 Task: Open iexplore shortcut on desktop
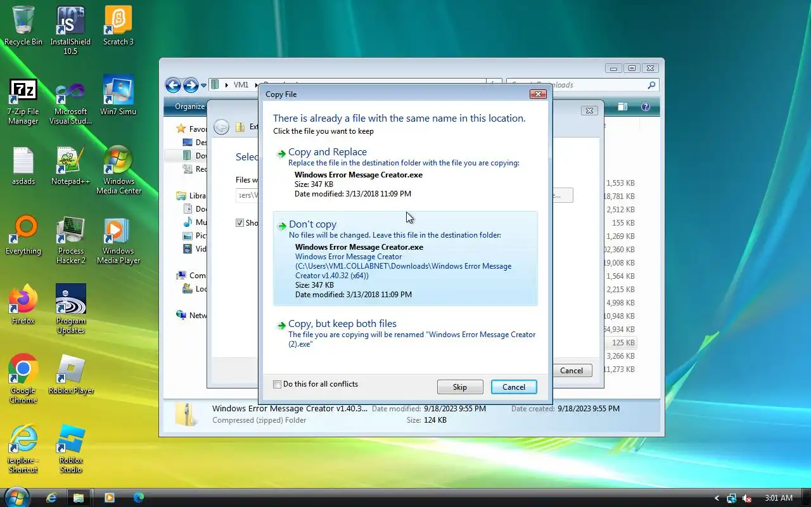pyautogui.click(x=23, y=449)
